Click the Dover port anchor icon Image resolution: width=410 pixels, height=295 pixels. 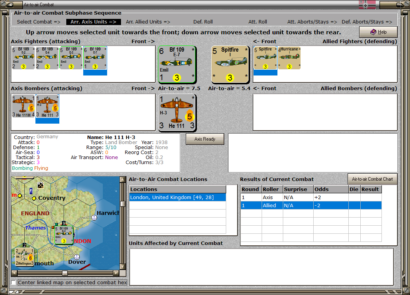click(77, 256)
